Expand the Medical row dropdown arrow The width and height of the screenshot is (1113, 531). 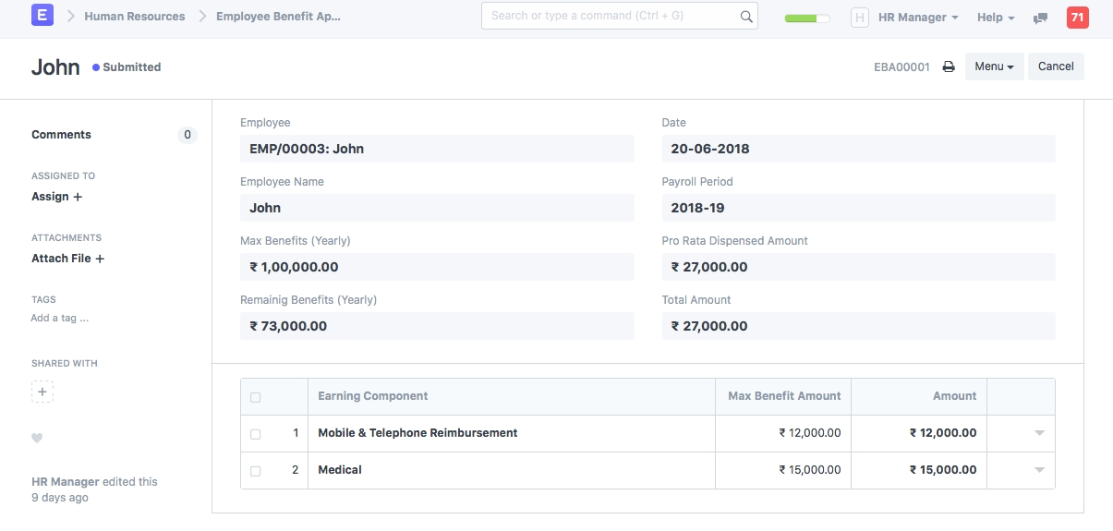[x=1039, y=470]
